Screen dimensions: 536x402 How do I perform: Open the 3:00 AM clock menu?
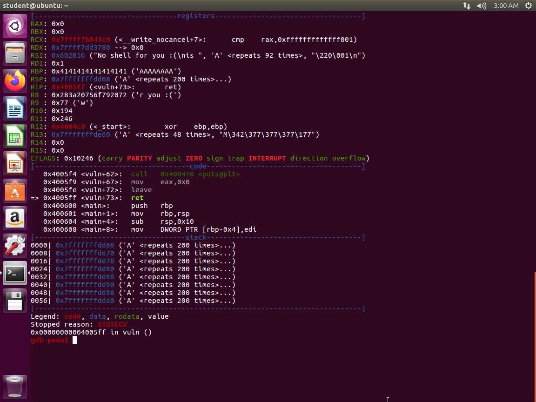(506, 6)
